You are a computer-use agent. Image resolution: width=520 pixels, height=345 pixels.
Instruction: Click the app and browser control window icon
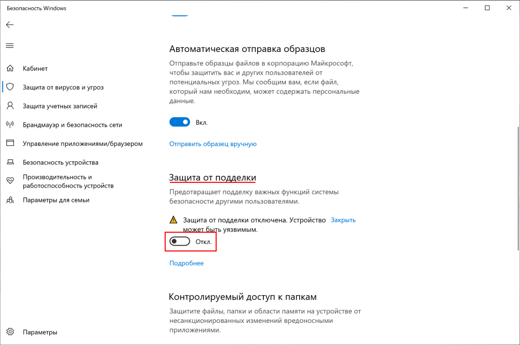click(x=10, y=143)
